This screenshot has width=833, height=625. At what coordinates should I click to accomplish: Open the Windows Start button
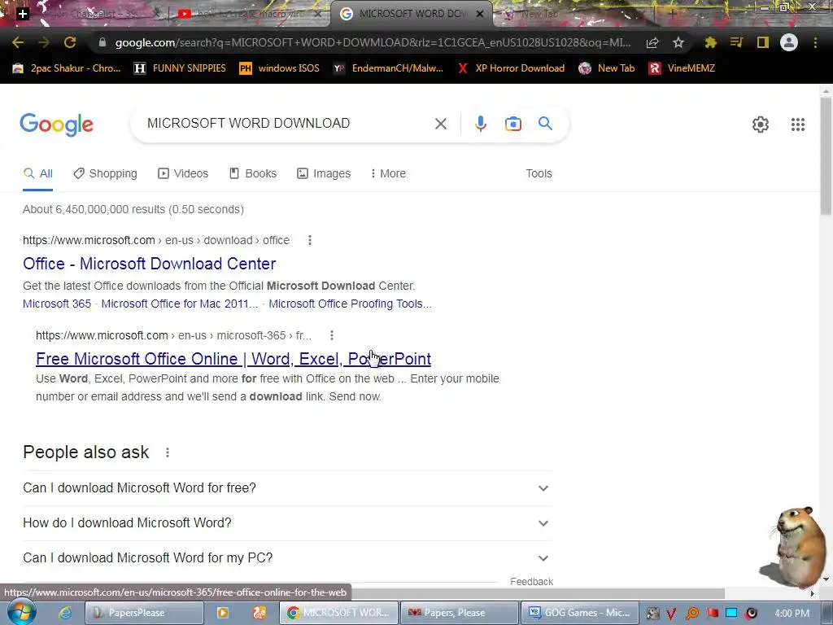click(22, 612)
